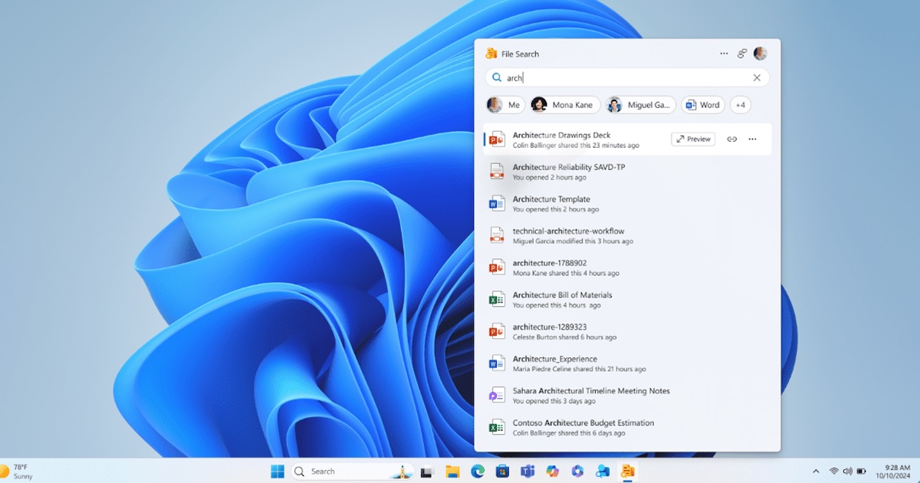Click the Loop icon for Sahara Architectural Timeline notes
This screenshot has height=483, width=920.
pos(497,396)
